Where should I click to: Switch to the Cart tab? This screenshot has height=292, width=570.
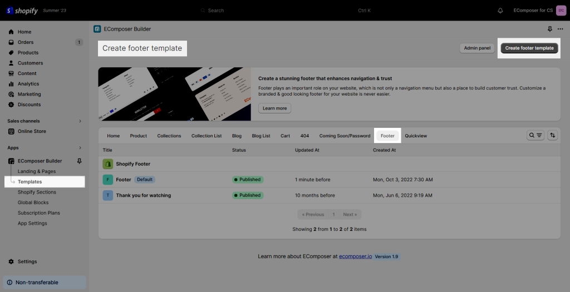click(x=286, y=136)
